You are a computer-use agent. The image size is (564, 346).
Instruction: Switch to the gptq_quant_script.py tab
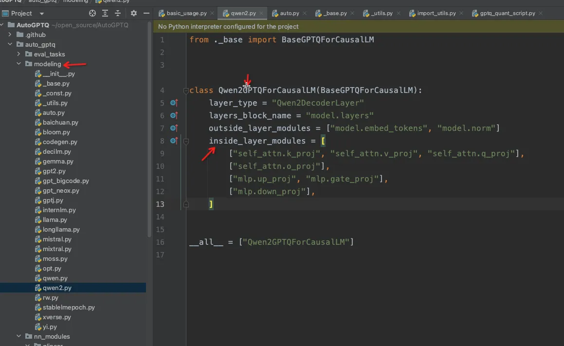[x=507, y=14]
